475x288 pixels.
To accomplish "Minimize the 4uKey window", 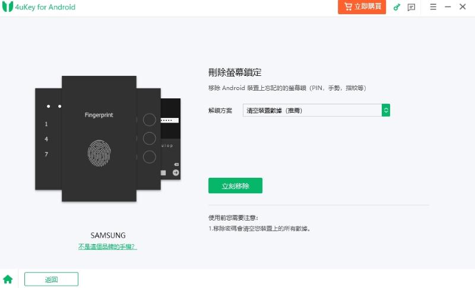I will click(x=448, y=7).
